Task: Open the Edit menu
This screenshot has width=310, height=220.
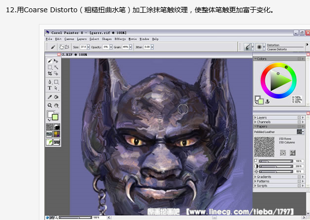Action: (59, 39)
